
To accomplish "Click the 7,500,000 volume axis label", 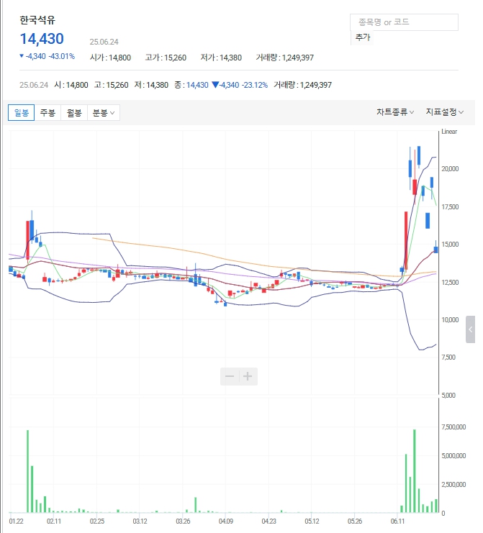I will coord(453,427).
